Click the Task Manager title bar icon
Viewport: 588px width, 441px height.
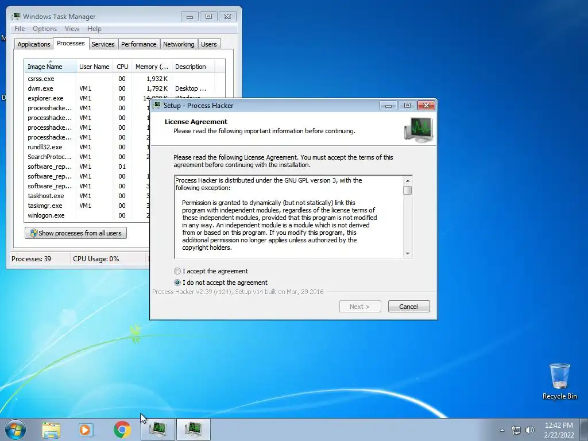(x=16, y=17)
